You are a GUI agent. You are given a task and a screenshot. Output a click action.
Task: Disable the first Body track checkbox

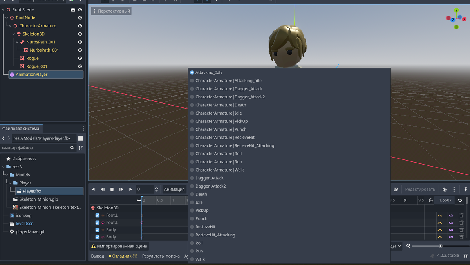tap(98, 230)
